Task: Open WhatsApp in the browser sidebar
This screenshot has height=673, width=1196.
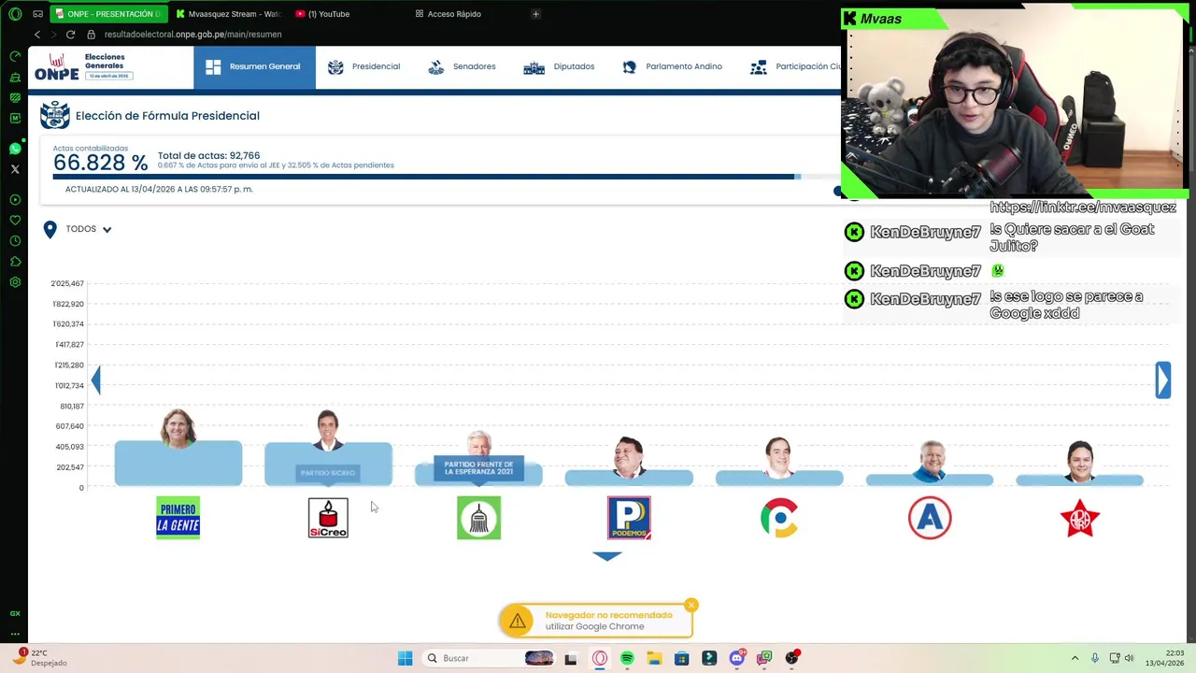Action: tap(15, 149)
